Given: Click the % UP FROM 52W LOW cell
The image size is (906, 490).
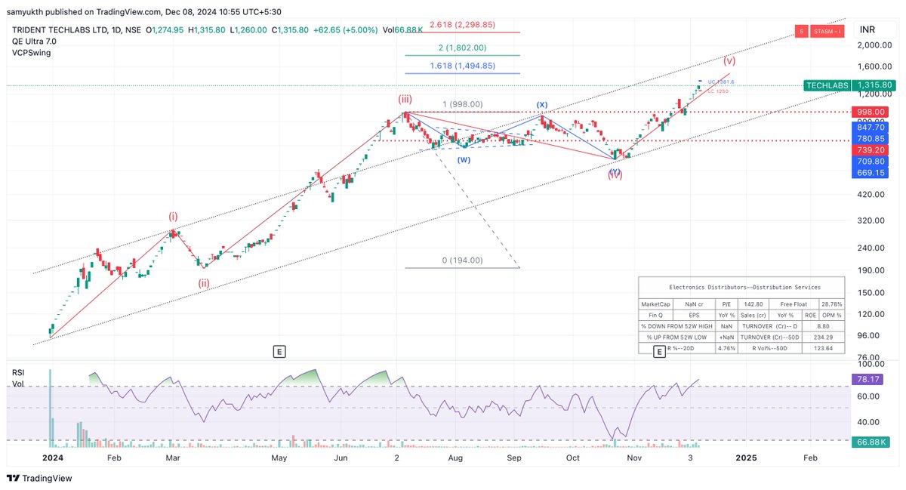Looking at the screenshot, I should (x=676, y=336).
